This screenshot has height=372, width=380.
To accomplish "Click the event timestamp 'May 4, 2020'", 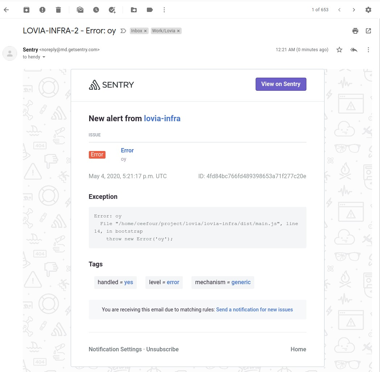I will pyautogui.click(x=128, y=176).
